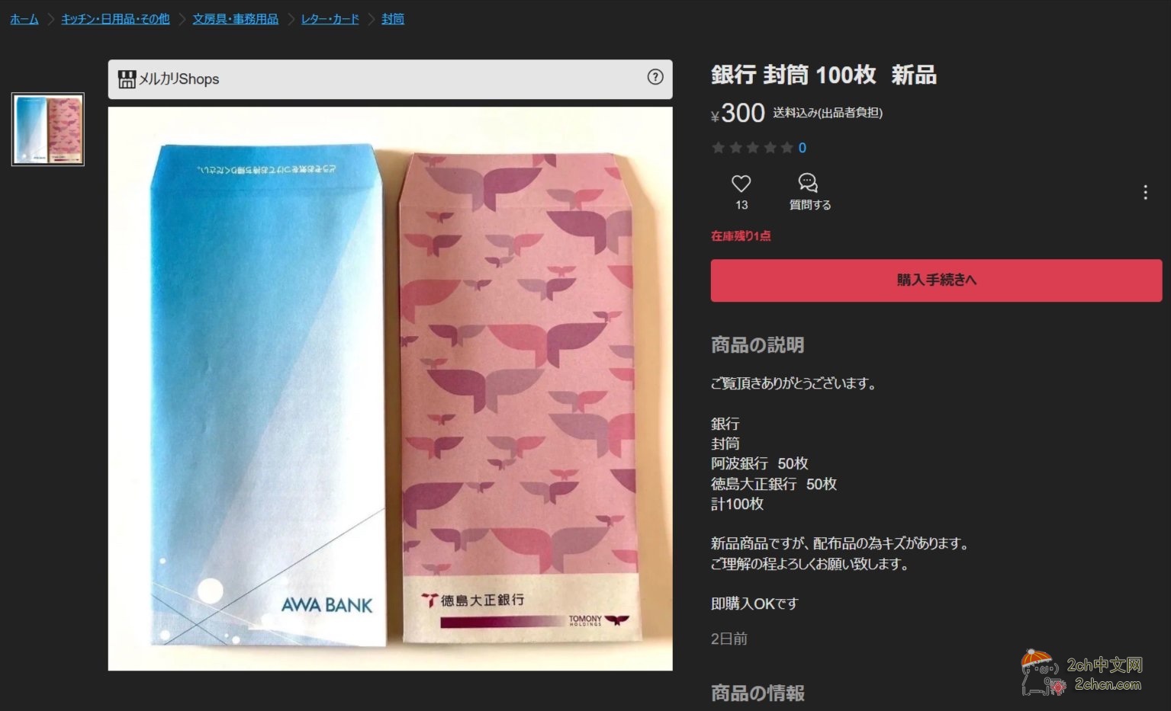Image resolution: width=1171 pixels, height=711 pixels.
Task: Go to キッチン・日用品・その他 breadcrumb
Action: click(115, 19)
